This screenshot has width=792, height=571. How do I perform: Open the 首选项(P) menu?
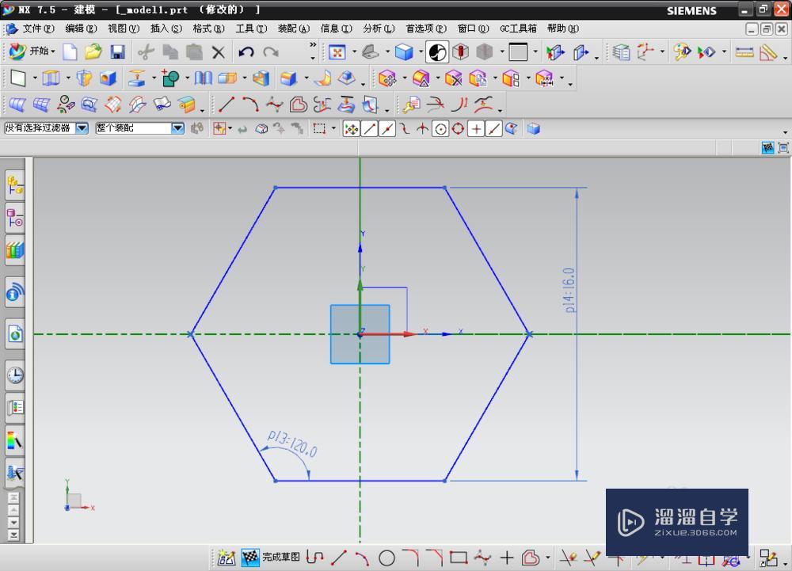426,29
